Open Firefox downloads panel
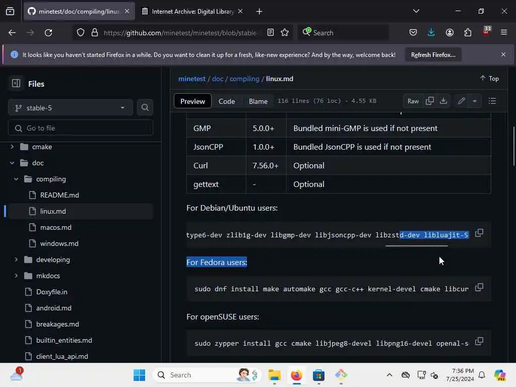Viewport: 516px width, 387px height. pyautogui.click(x=431, y=32)
